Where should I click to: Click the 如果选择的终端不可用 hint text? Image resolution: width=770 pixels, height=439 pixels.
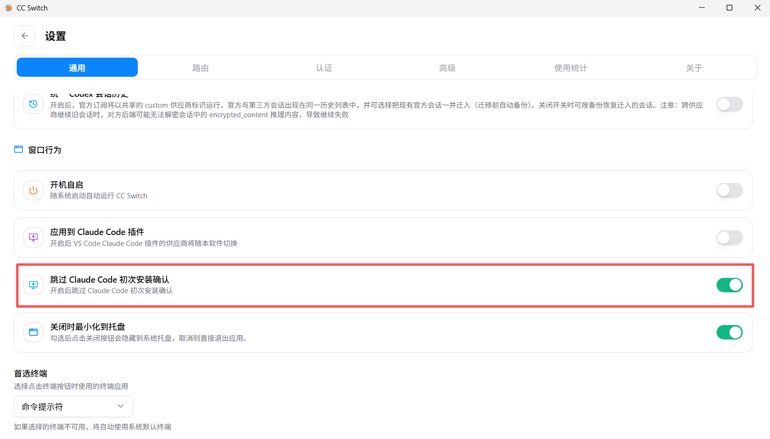point(92,427)
